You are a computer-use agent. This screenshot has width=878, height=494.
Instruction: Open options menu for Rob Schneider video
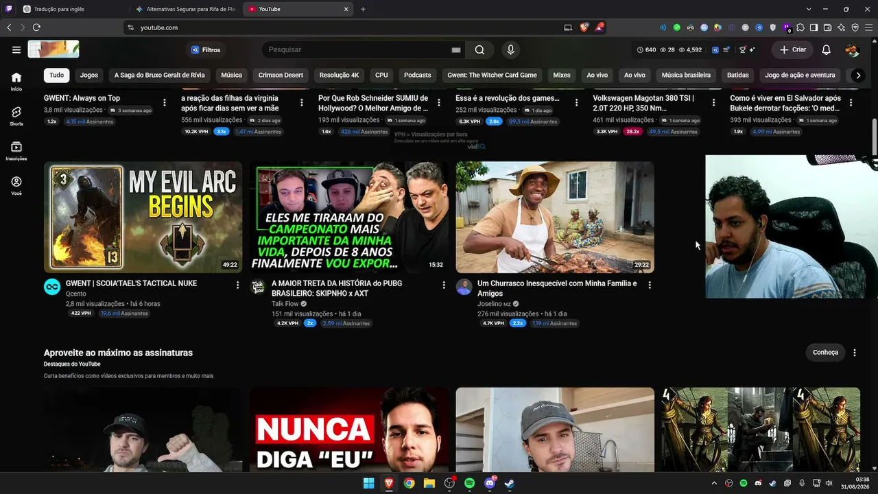tap(439, 102)
